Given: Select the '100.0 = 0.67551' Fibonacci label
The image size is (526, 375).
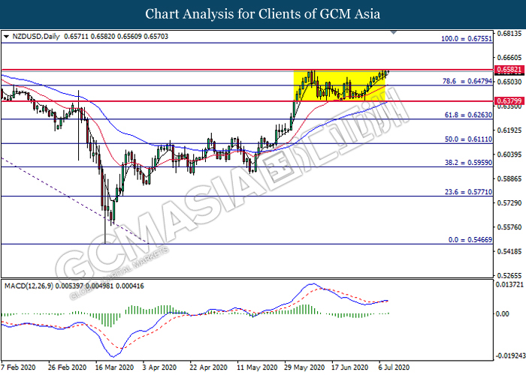Looking at the screenshot, I should pyautogui.click(x=467, y=39).
